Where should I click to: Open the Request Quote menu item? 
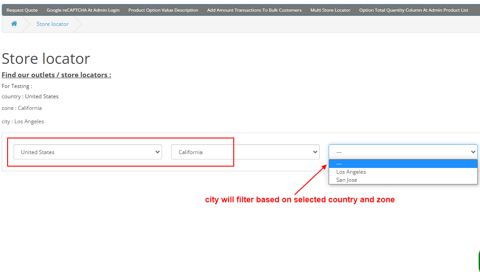22,9
